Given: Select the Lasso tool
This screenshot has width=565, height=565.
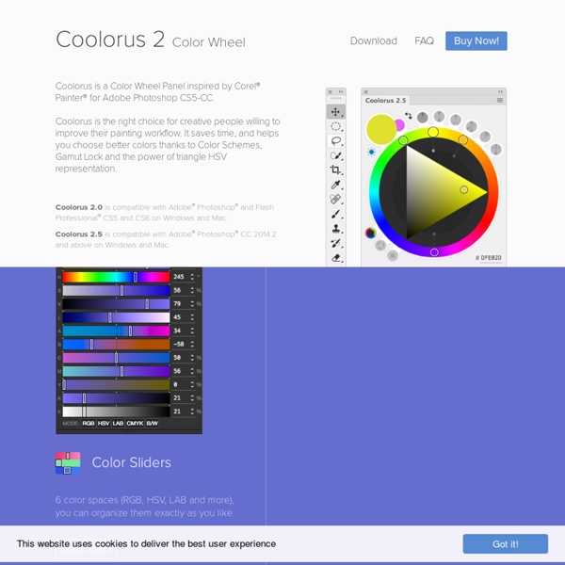Looking at the screenshot, I should click(336, 141).
